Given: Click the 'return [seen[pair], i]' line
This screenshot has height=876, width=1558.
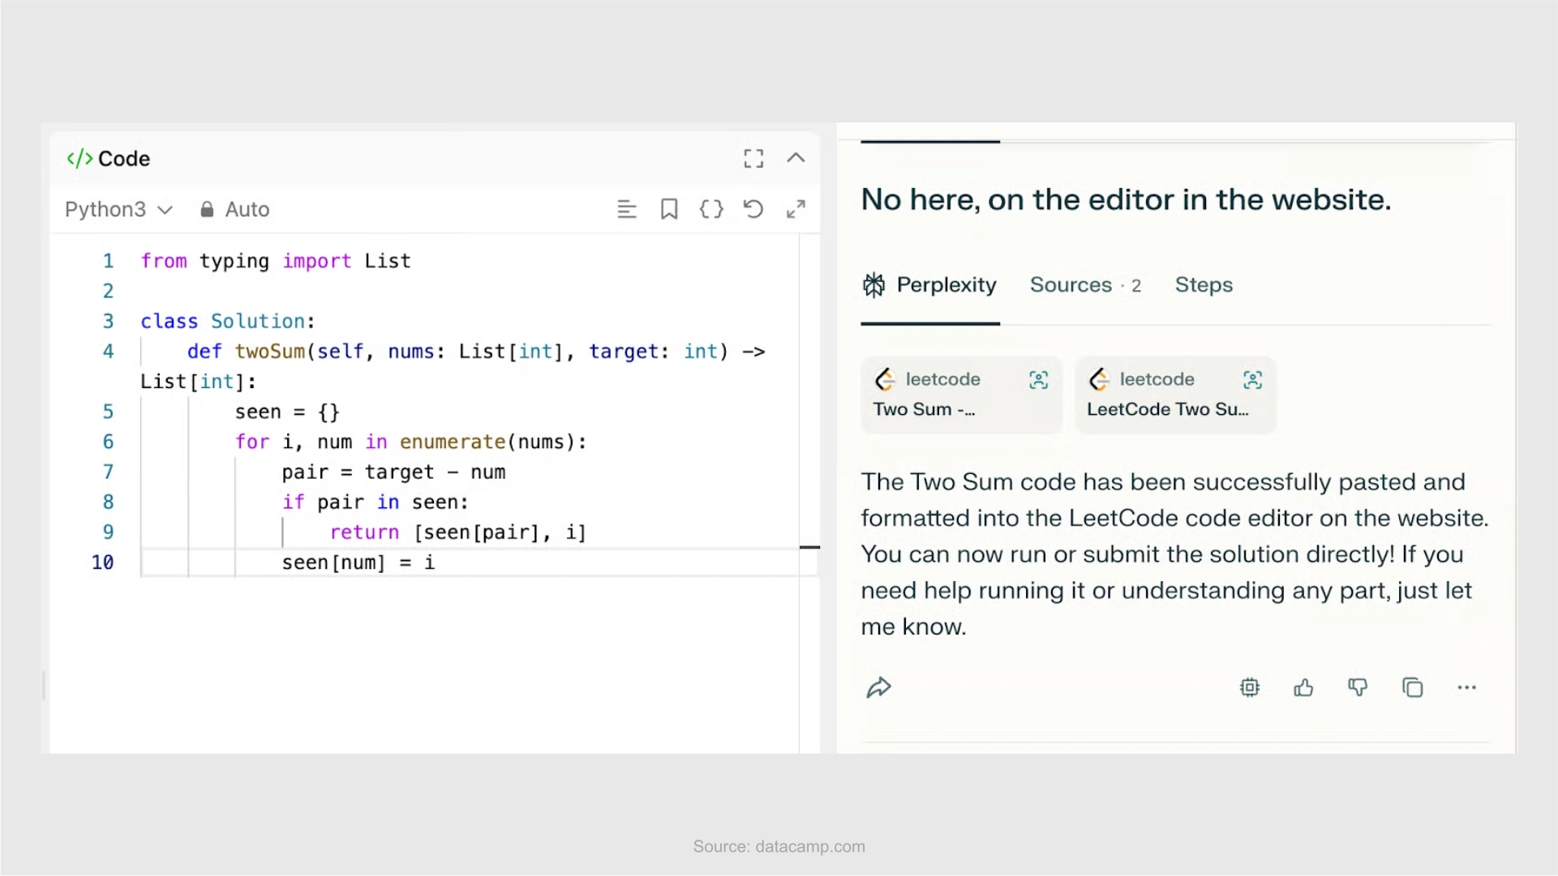Looking at the screenshot, I should coord(457,532).
